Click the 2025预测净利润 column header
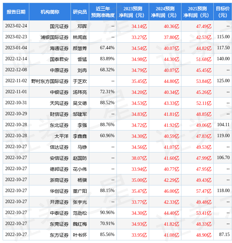The height and width of the screenshot is (243, 232). pos(197,12)
